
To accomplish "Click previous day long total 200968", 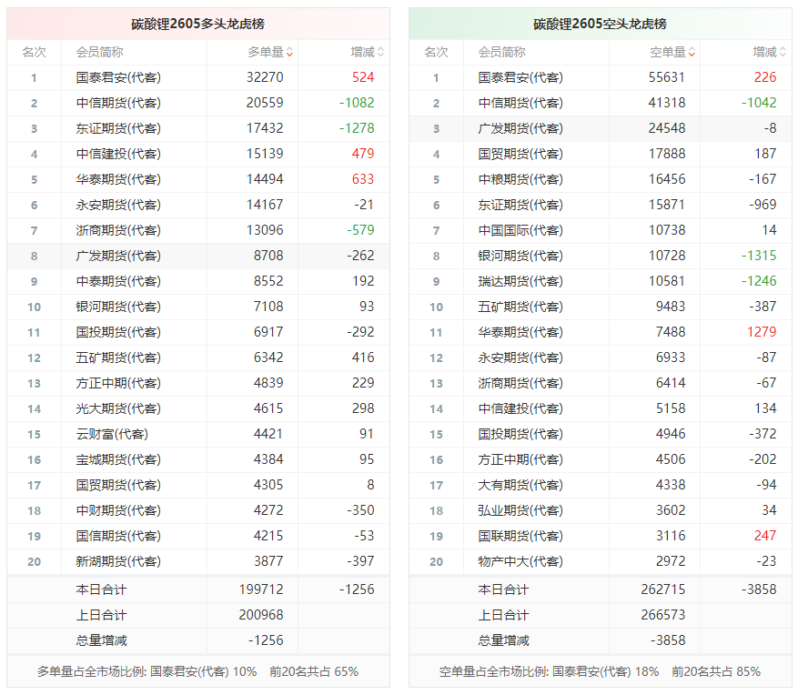I will pos(261,615).
